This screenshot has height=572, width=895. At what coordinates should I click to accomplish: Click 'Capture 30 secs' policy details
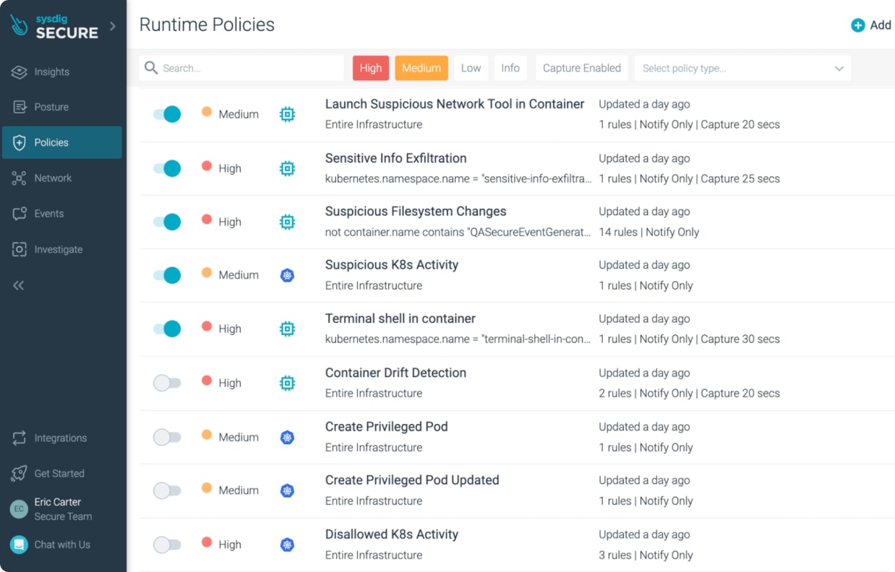pyautogui.click(x=740, y=339)
